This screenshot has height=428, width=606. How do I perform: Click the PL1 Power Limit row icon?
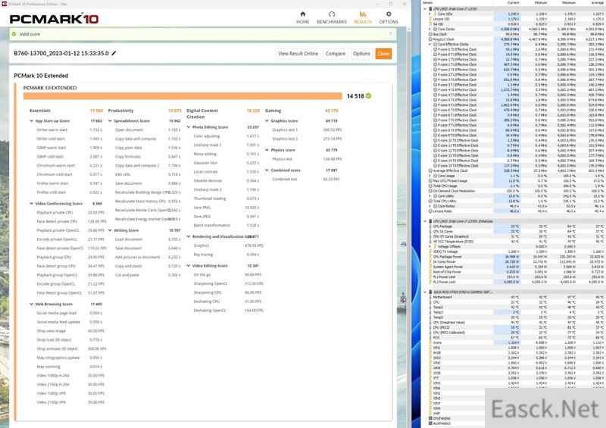430,276
